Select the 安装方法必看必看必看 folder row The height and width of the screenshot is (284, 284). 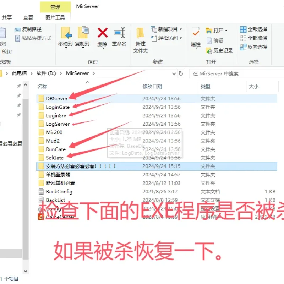(x=157, y=166)
